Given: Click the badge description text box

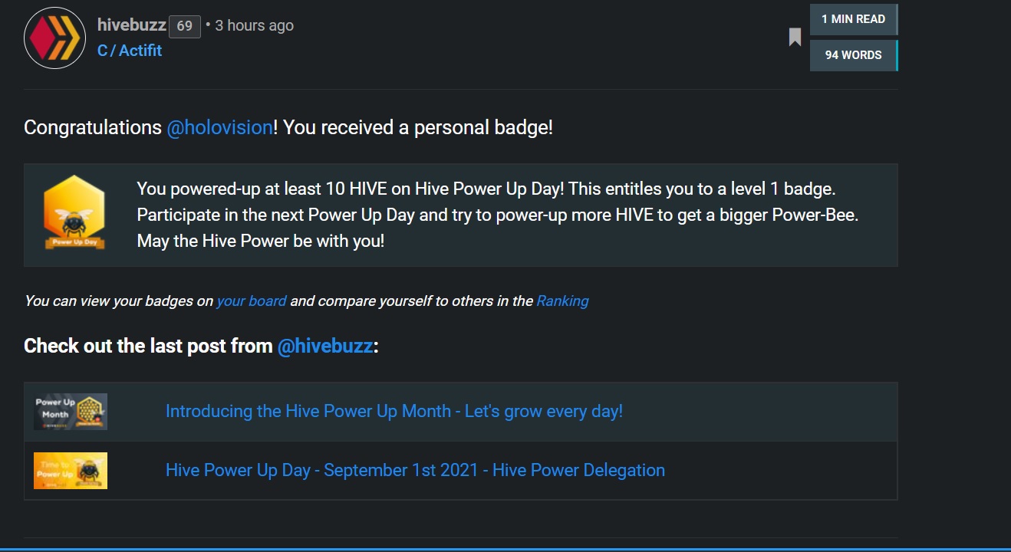Looking at the screenshot, I should (460, 215).
